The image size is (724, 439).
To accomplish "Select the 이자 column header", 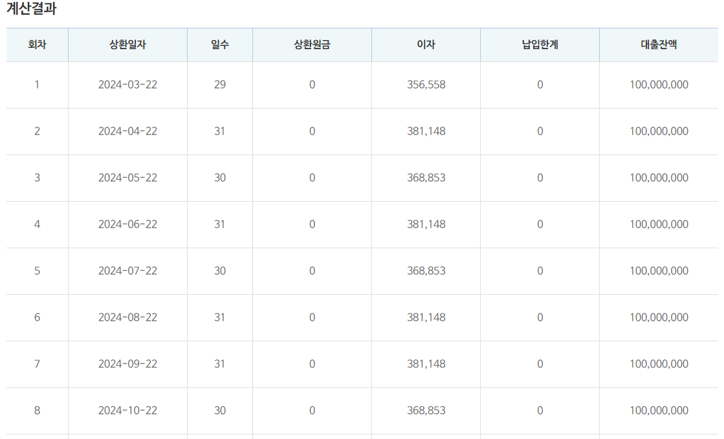I will pyautogui.click(x=425, y=44).
